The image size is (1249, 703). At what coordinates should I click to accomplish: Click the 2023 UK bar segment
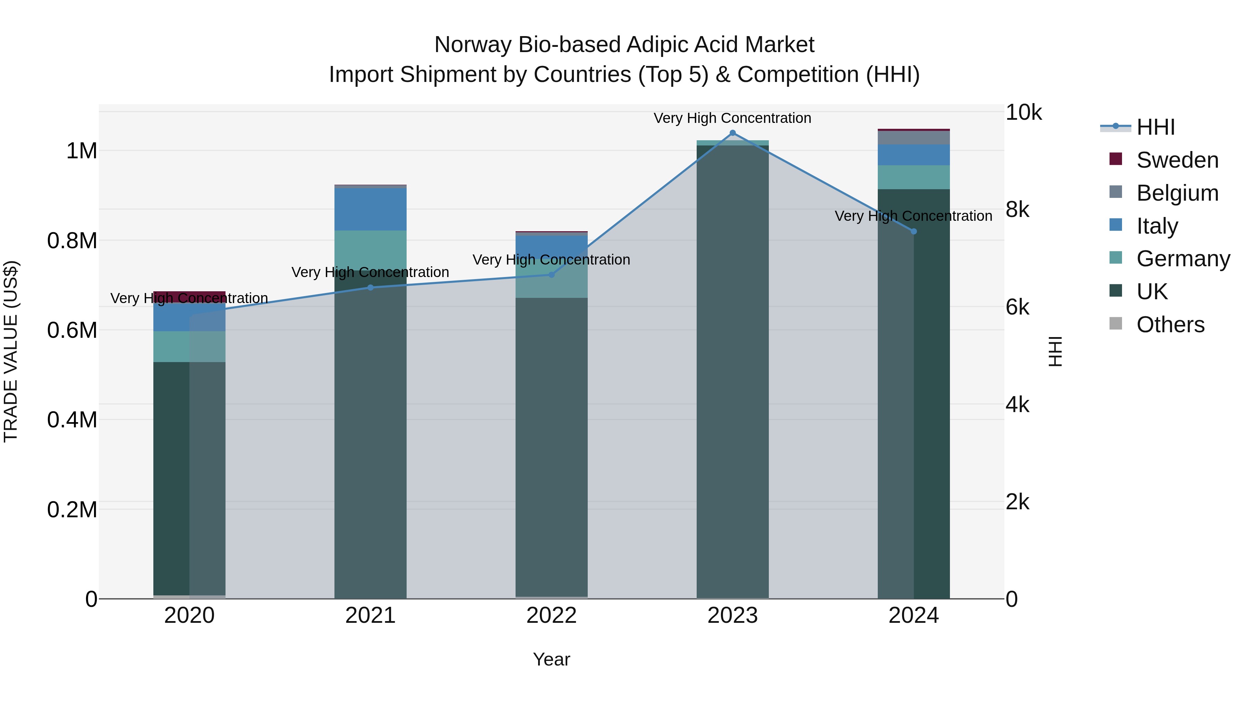[x=733, y=371]
